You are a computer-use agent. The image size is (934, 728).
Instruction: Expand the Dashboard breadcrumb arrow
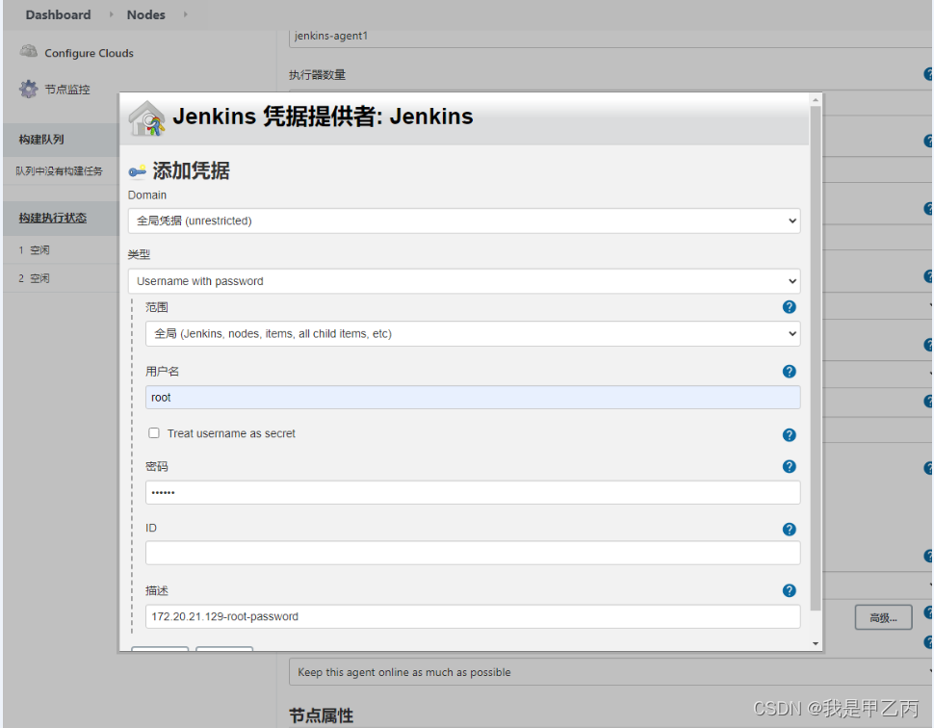[111, 14]
